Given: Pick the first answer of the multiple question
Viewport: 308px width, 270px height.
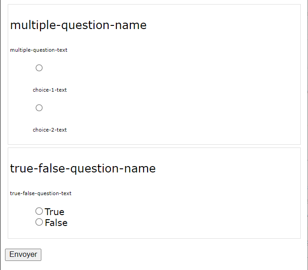Looking at the screenshot, I should tap(39, 68).
